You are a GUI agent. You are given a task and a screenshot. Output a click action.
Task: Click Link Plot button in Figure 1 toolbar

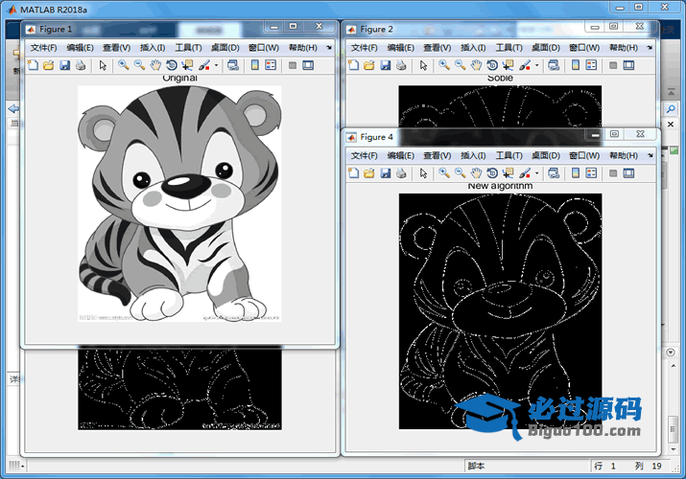[233, 65]
